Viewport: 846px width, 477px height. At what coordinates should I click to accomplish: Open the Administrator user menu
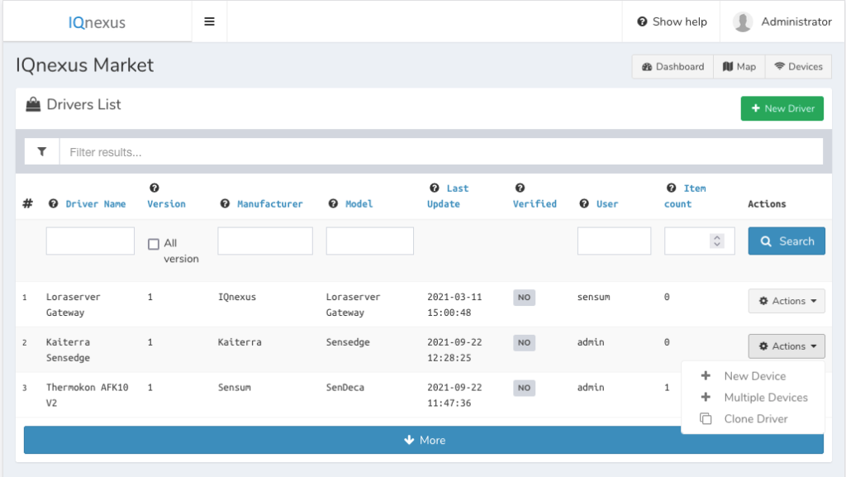pos(782,21)
